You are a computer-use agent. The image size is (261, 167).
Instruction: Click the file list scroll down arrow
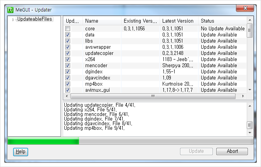click(x=250, y=90)
